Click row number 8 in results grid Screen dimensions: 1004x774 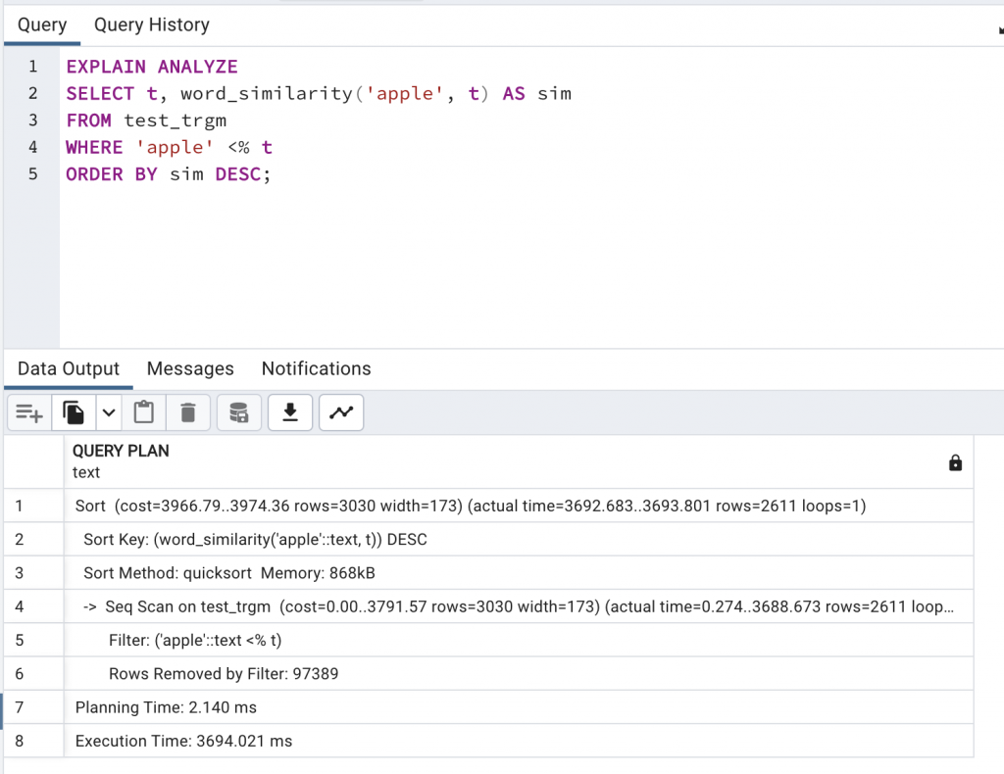tap(34, 742)
